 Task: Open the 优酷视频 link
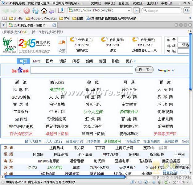click(165, 112)
